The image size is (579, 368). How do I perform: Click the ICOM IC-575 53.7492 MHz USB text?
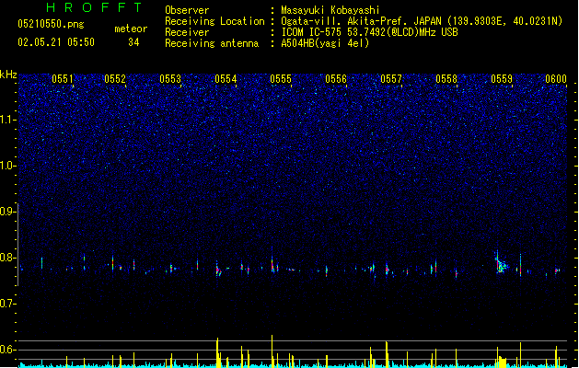click(x=369, y=32)
